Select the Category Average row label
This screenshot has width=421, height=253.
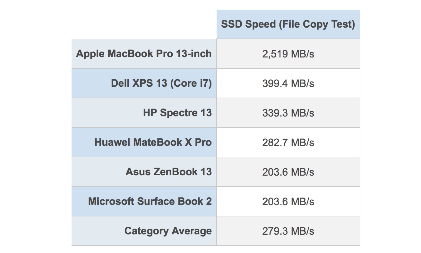(x=168, y=231)
